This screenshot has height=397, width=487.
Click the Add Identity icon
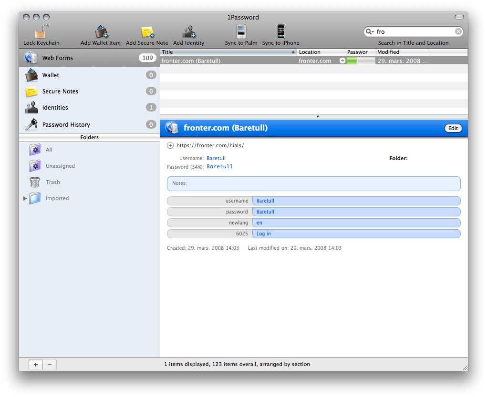pyautogui.click(x=189, y=31)
